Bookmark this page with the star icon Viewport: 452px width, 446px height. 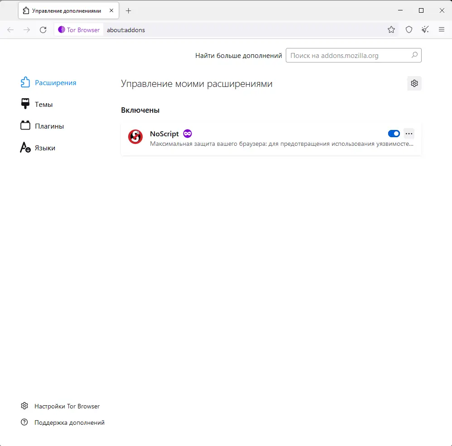(x=391, y=29)
